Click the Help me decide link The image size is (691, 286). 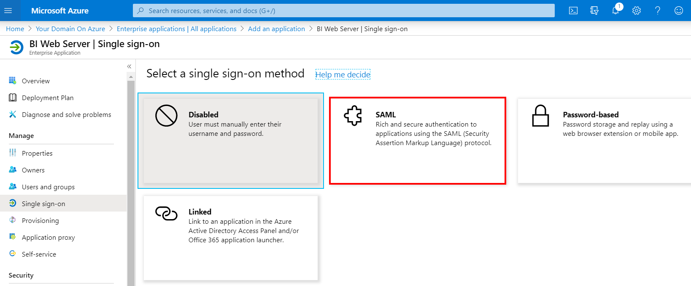coord(343,74)
